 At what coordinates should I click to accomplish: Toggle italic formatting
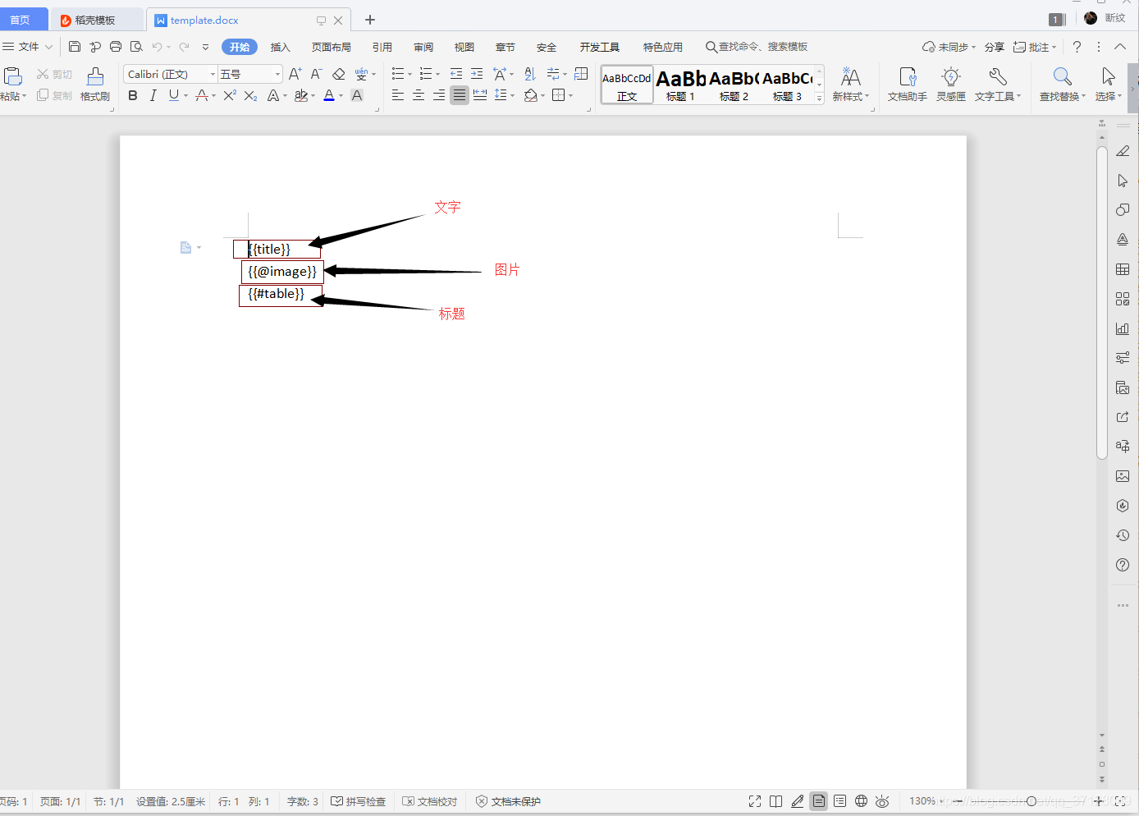click(153, 96)
